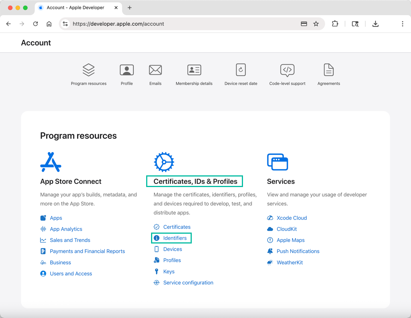This screenshot has width=411, height=318.
Task: Open the Certificates link
Action: [177, 227]
